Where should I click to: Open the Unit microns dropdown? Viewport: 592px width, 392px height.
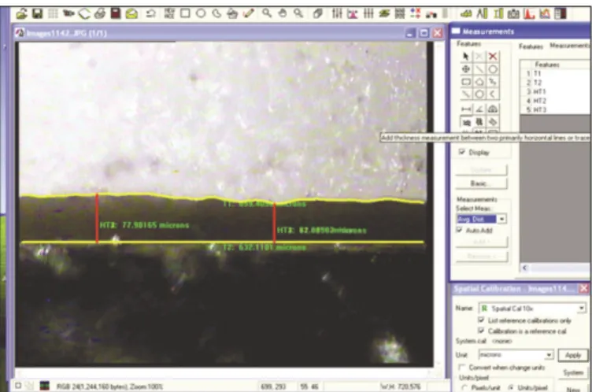point(549,355)
